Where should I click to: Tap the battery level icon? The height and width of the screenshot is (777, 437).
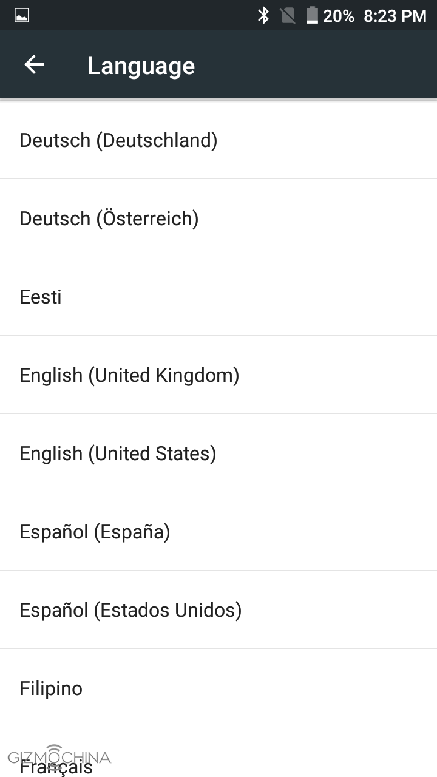click(312, 15)
